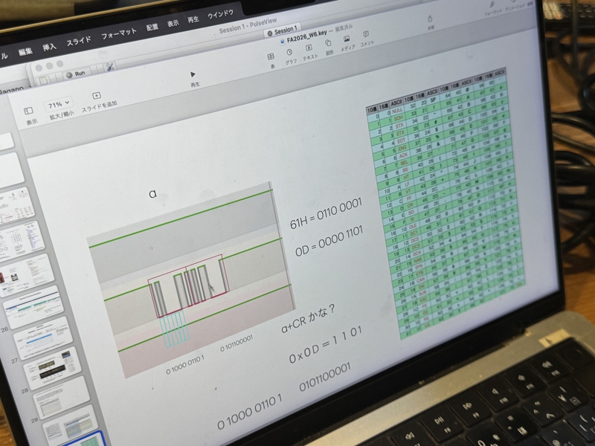Image resolution: width=595 pixels, height=446 pixels.
Task: Add a comment with the コメント icon
Action: [366, 34]
